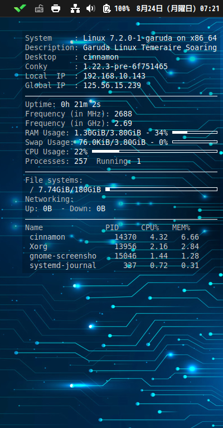This screenshot has width=223, height=428.
Task: Click the Description line Garuda Linux Temeraire Soaring
Action: click(121, 48)
